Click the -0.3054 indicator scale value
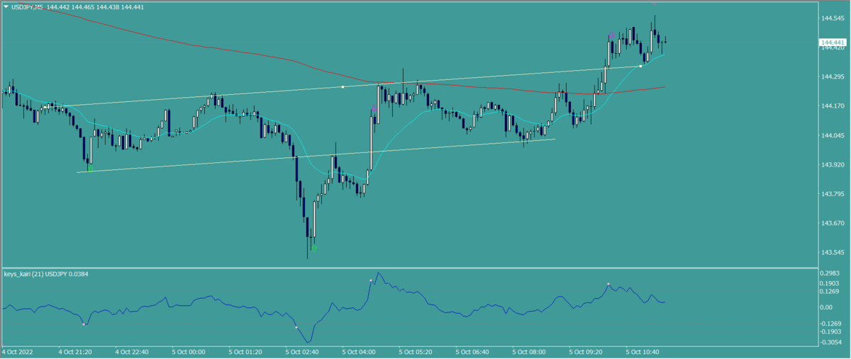Screen dimensions: 851x359 point(833,341)
